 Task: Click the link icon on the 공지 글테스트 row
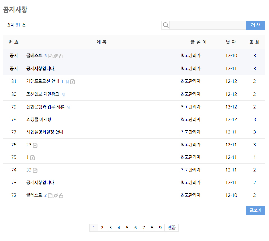point(56,56)
